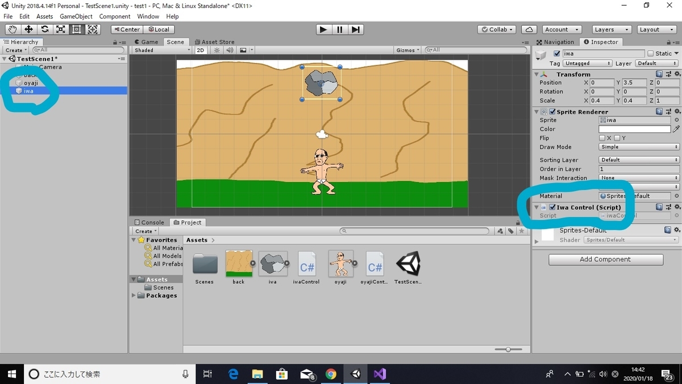Open Material object picker circle
Viewport: 682px width, 384px height.
676,196
